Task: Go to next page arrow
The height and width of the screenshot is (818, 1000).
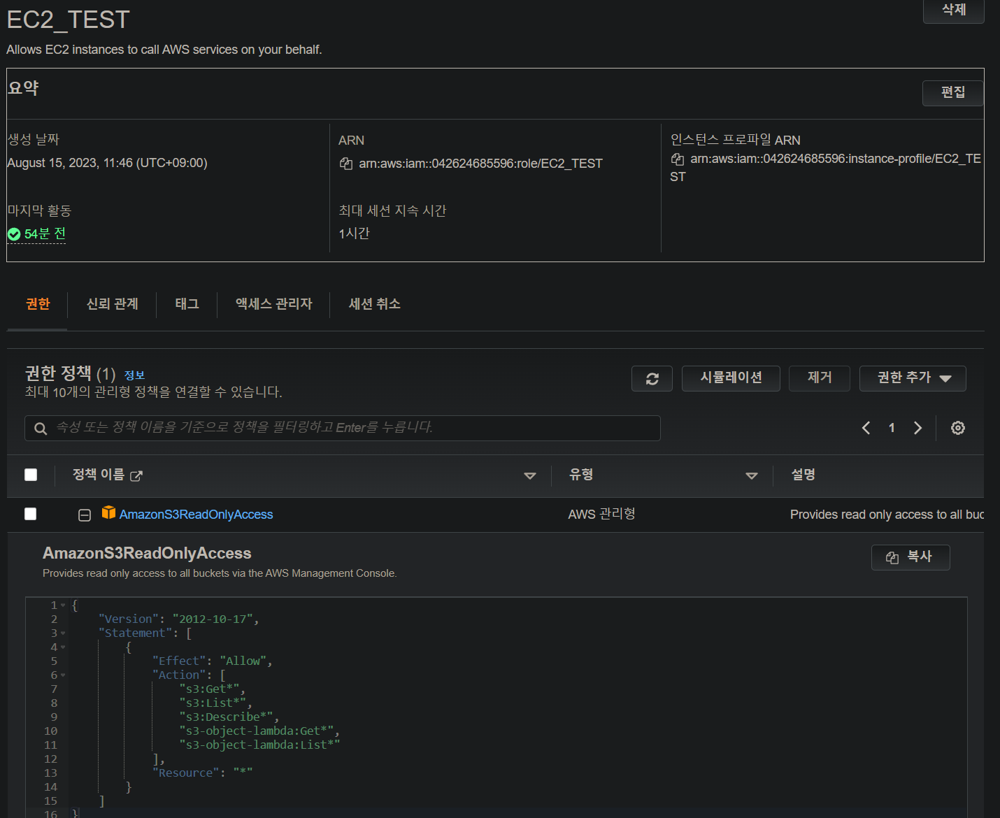Action: [x=917, y=428]
